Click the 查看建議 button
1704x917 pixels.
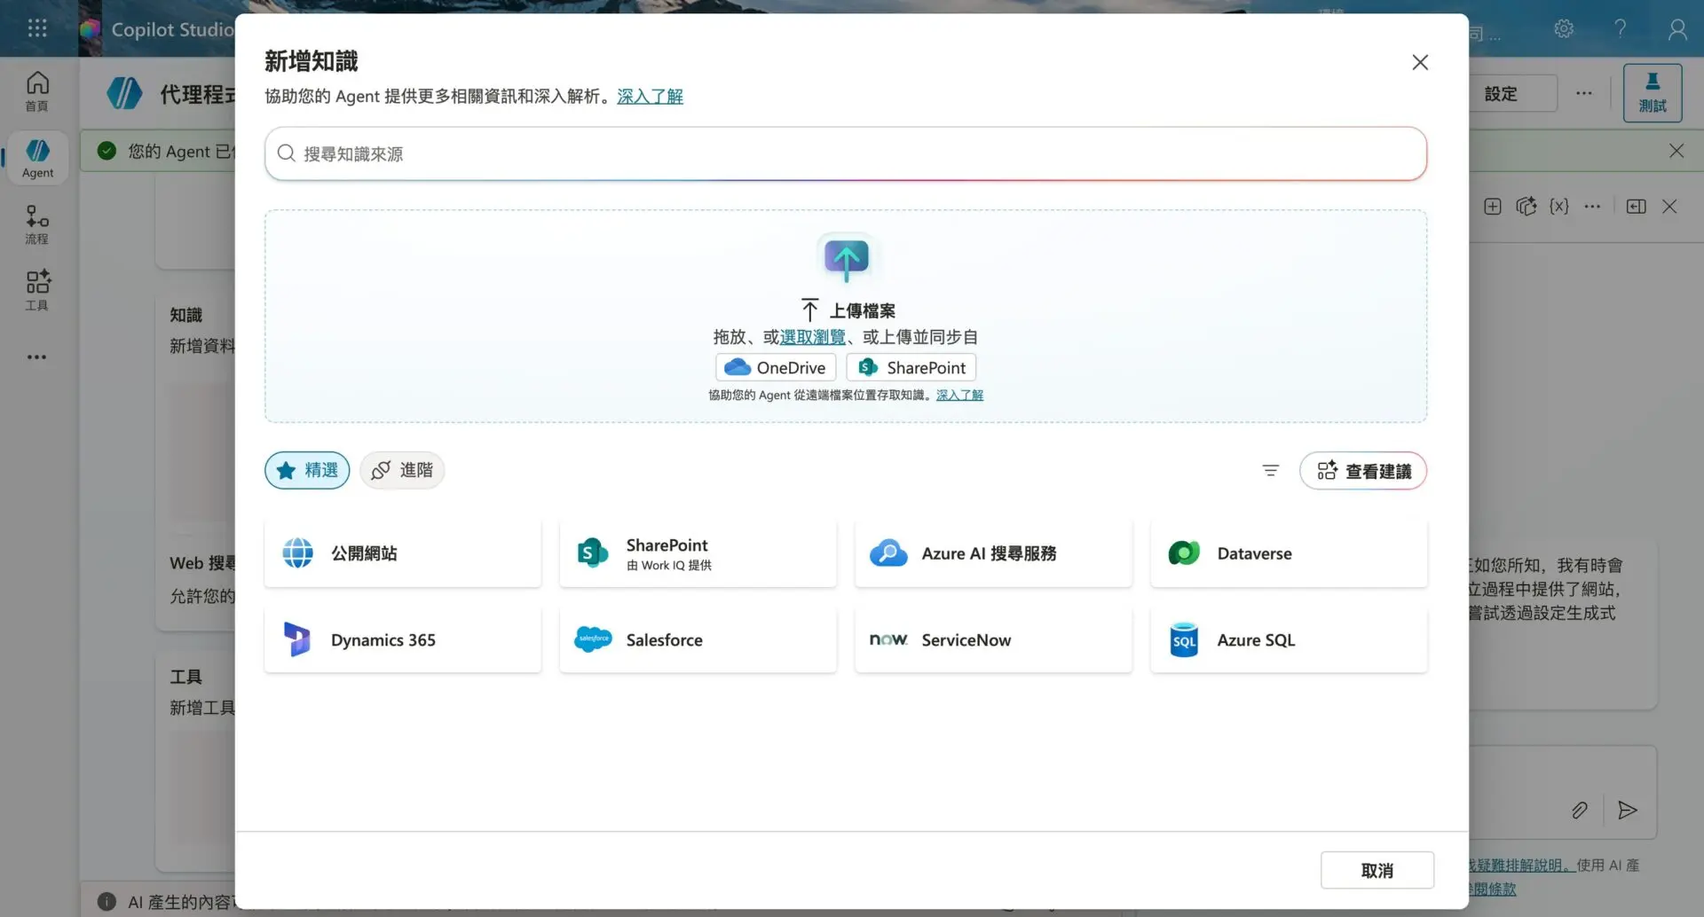[1363, 471]
